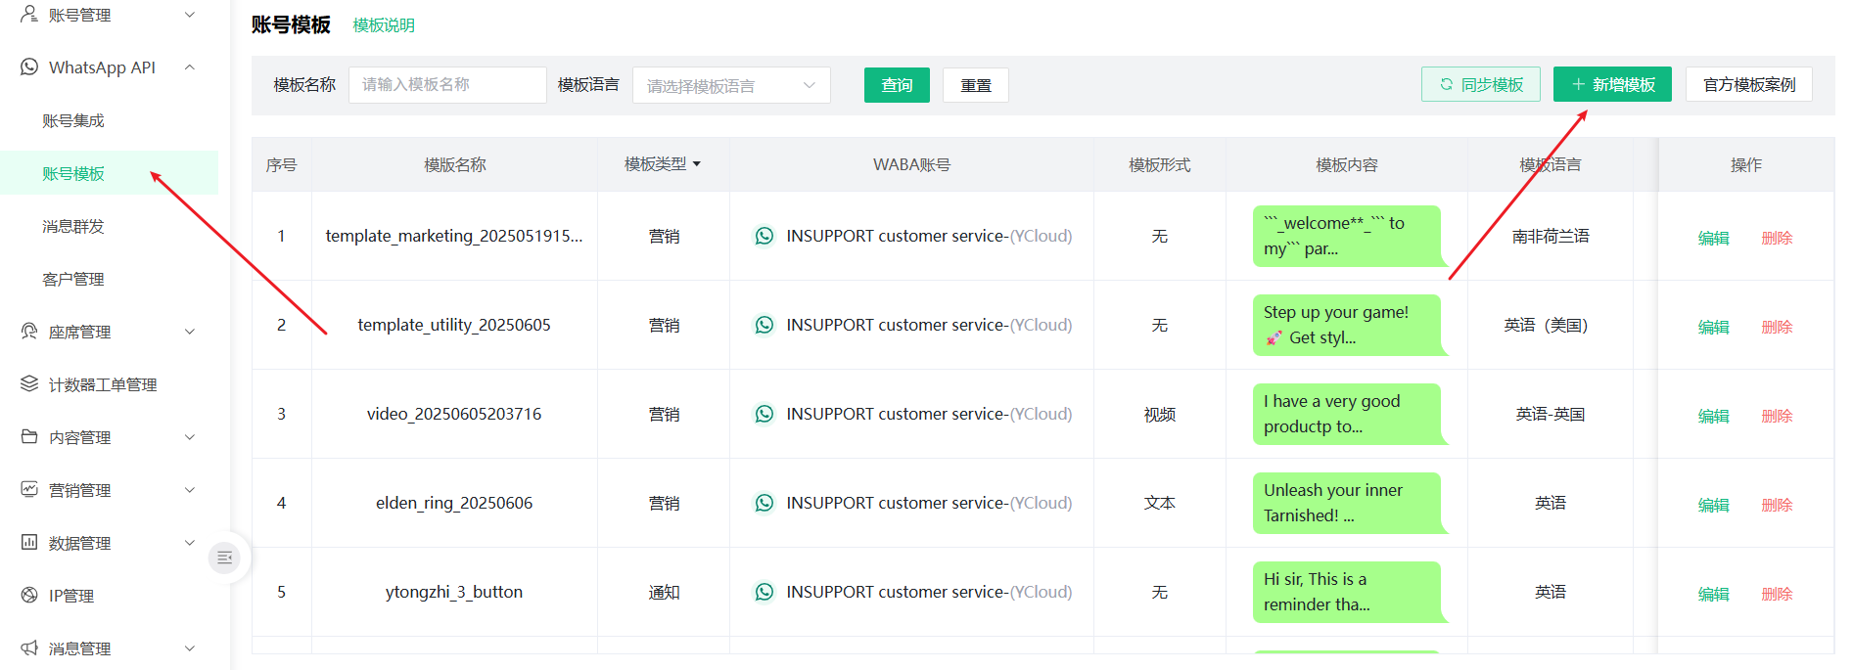Viewport: 1853px width, 670px height.
Task: Click the WhatsApp API logo icon
Action: pos(29,67)
